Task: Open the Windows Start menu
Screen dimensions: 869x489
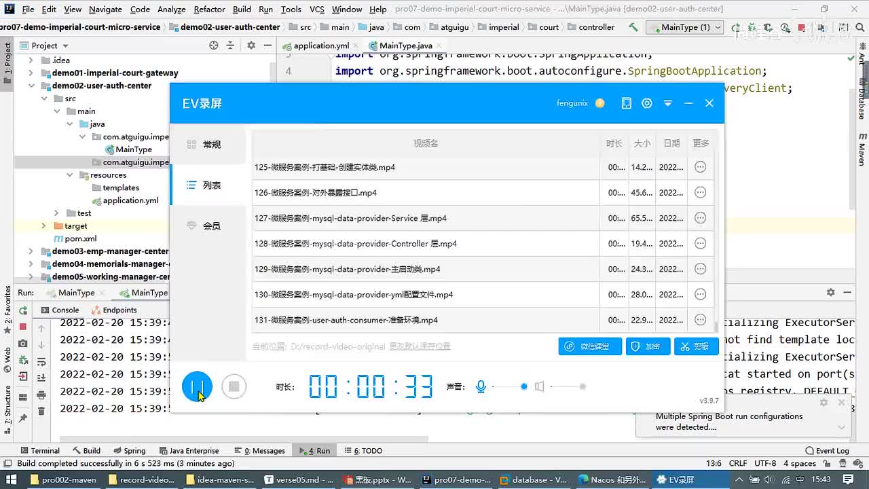Action: (x=12, y=479)
